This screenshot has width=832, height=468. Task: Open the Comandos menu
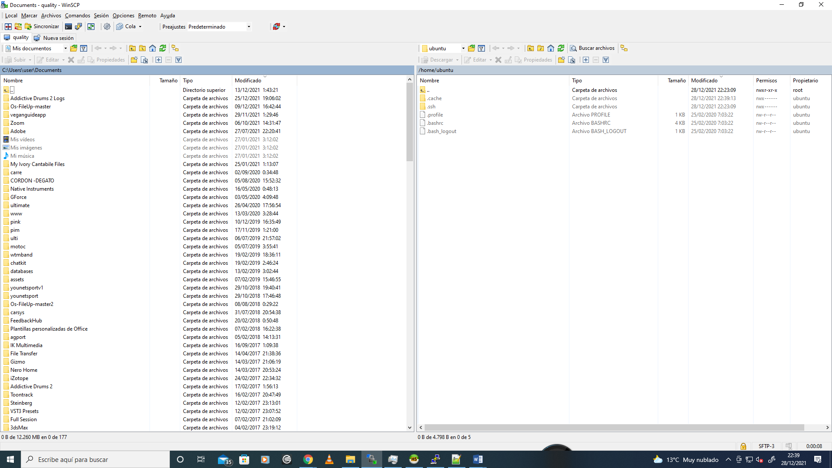click(x=78, y=16)
